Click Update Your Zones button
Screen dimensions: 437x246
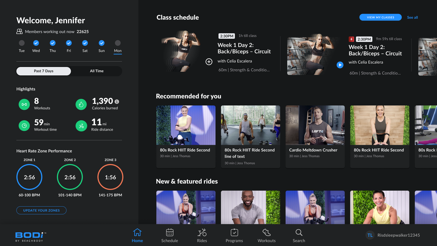(x=41, y=210)
